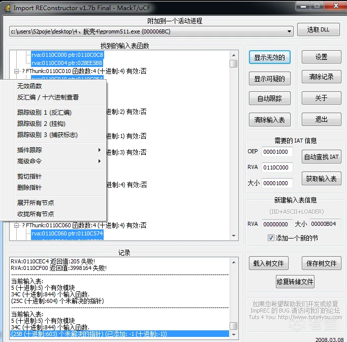Click the IAT RVA field 0110C000

tap(277, 167)
